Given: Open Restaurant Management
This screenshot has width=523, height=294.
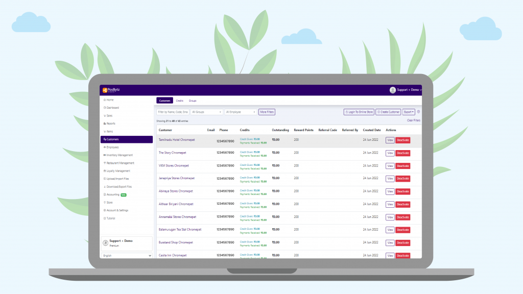Looking at the screenshot, I should 120,163.
